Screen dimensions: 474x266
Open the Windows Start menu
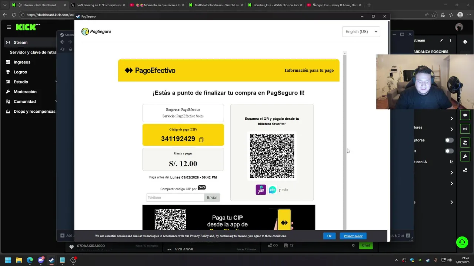(x=8, y=260)
